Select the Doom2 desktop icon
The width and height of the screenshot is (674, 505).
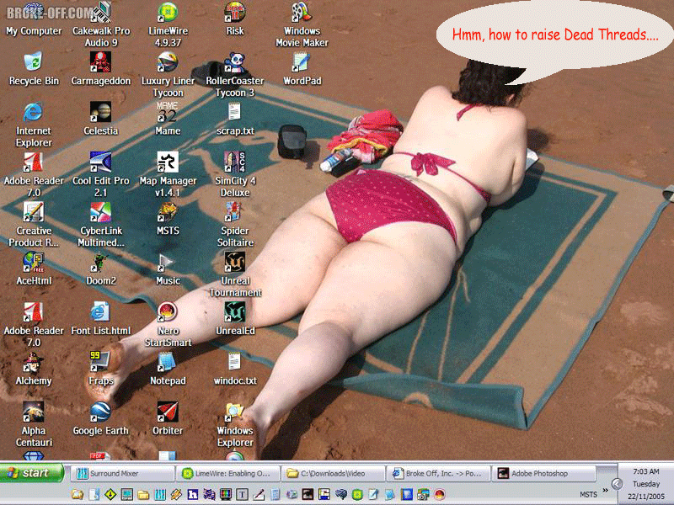tap(100, 263)
